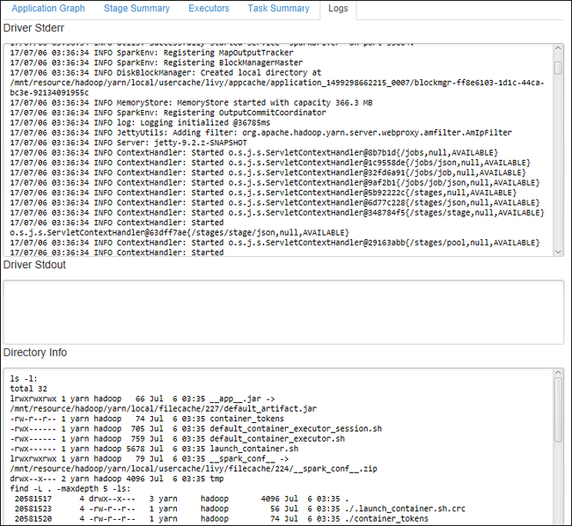Viewport: 572px width, 526px height.
Task: Click the 'Driver Stderr' heading
Action: [33, 28]
